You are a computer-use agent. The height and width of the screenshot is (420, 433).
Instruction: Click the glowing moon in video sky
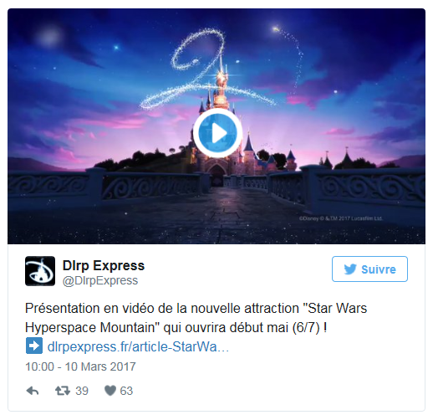(48, 37)
